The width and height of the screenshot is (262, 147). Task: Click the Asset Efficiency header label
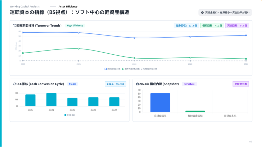(68, 7)
